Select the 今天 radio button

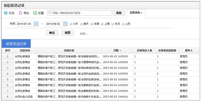click(71, 24)
